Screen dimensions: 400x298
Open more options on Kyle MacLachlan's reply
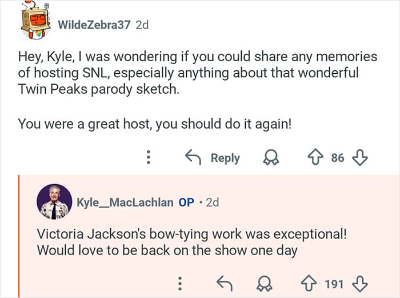(180, 283)
